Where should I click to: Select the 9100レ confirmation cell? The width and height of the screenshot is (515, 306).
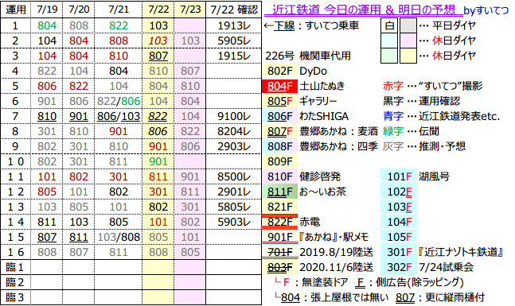click(x=234, y=116)
